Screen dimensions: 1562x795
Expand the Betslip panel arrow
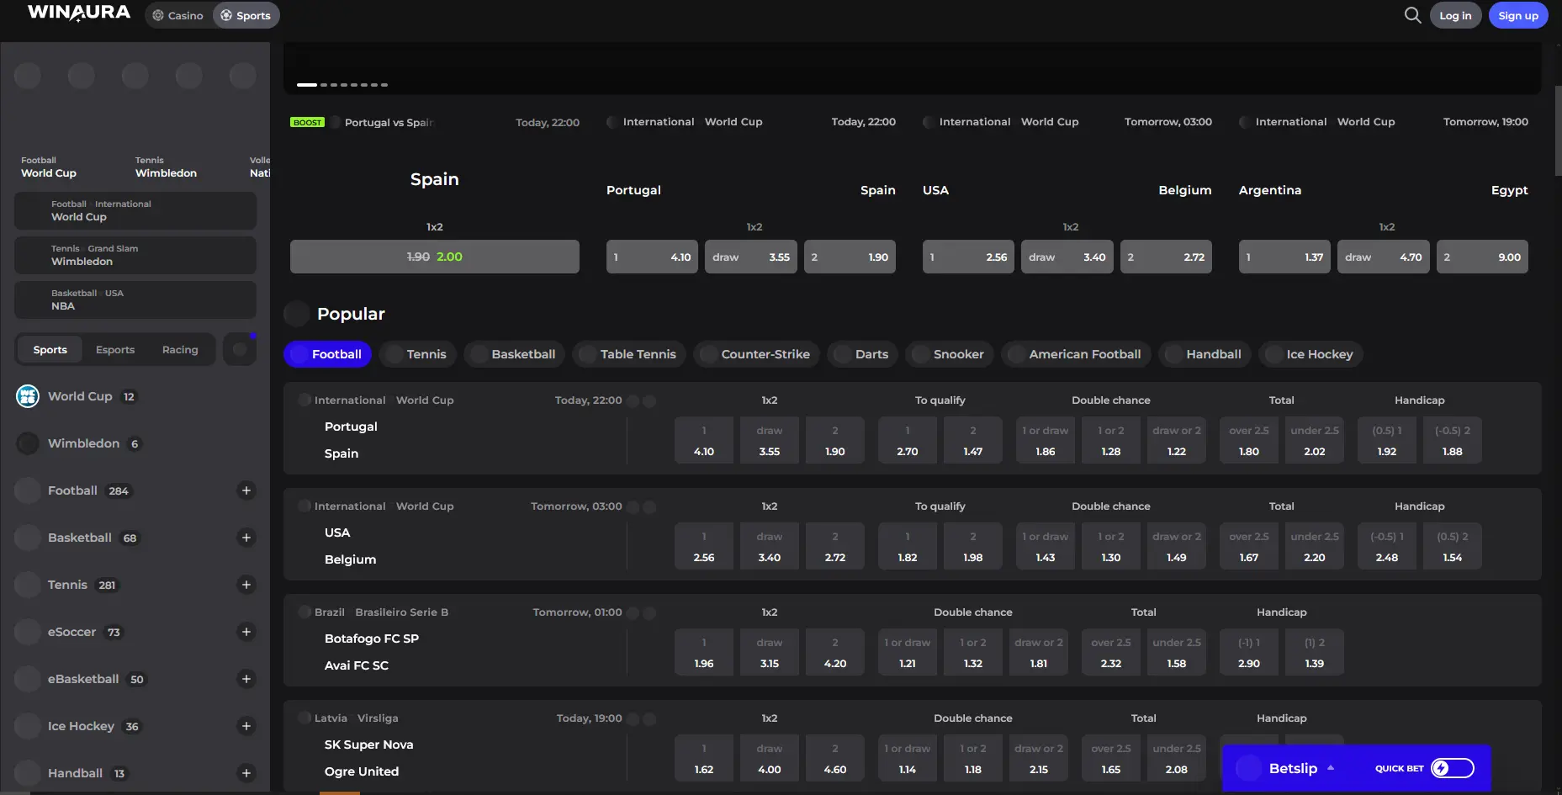[1331, 768]
